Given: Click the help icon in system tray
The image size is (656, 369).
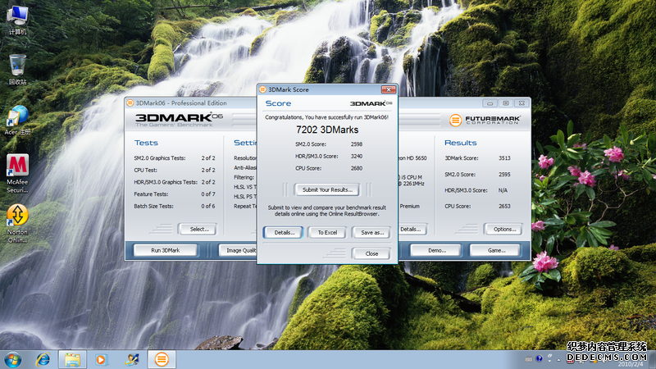Looking at the screenshot, I should pos(539,358).
